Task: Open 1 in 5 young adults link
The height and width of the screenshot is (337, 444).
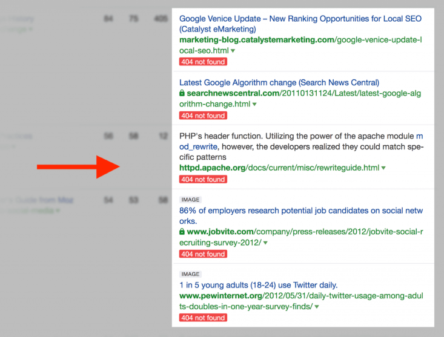Action: point(259,285)
